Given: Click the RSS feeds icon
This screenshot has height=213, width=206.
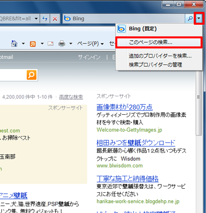Looking at the screenshot, I should (x=33, y=44).
